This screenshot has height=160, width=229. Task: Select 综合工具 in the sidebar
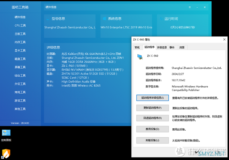20,76
